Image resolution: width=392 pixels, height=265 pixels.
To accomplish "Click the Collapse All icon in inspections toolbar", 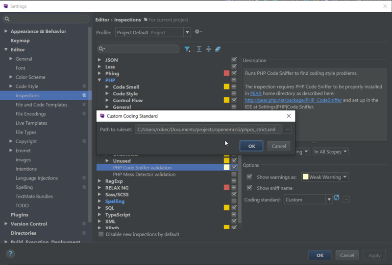I will tap(208, 49).
